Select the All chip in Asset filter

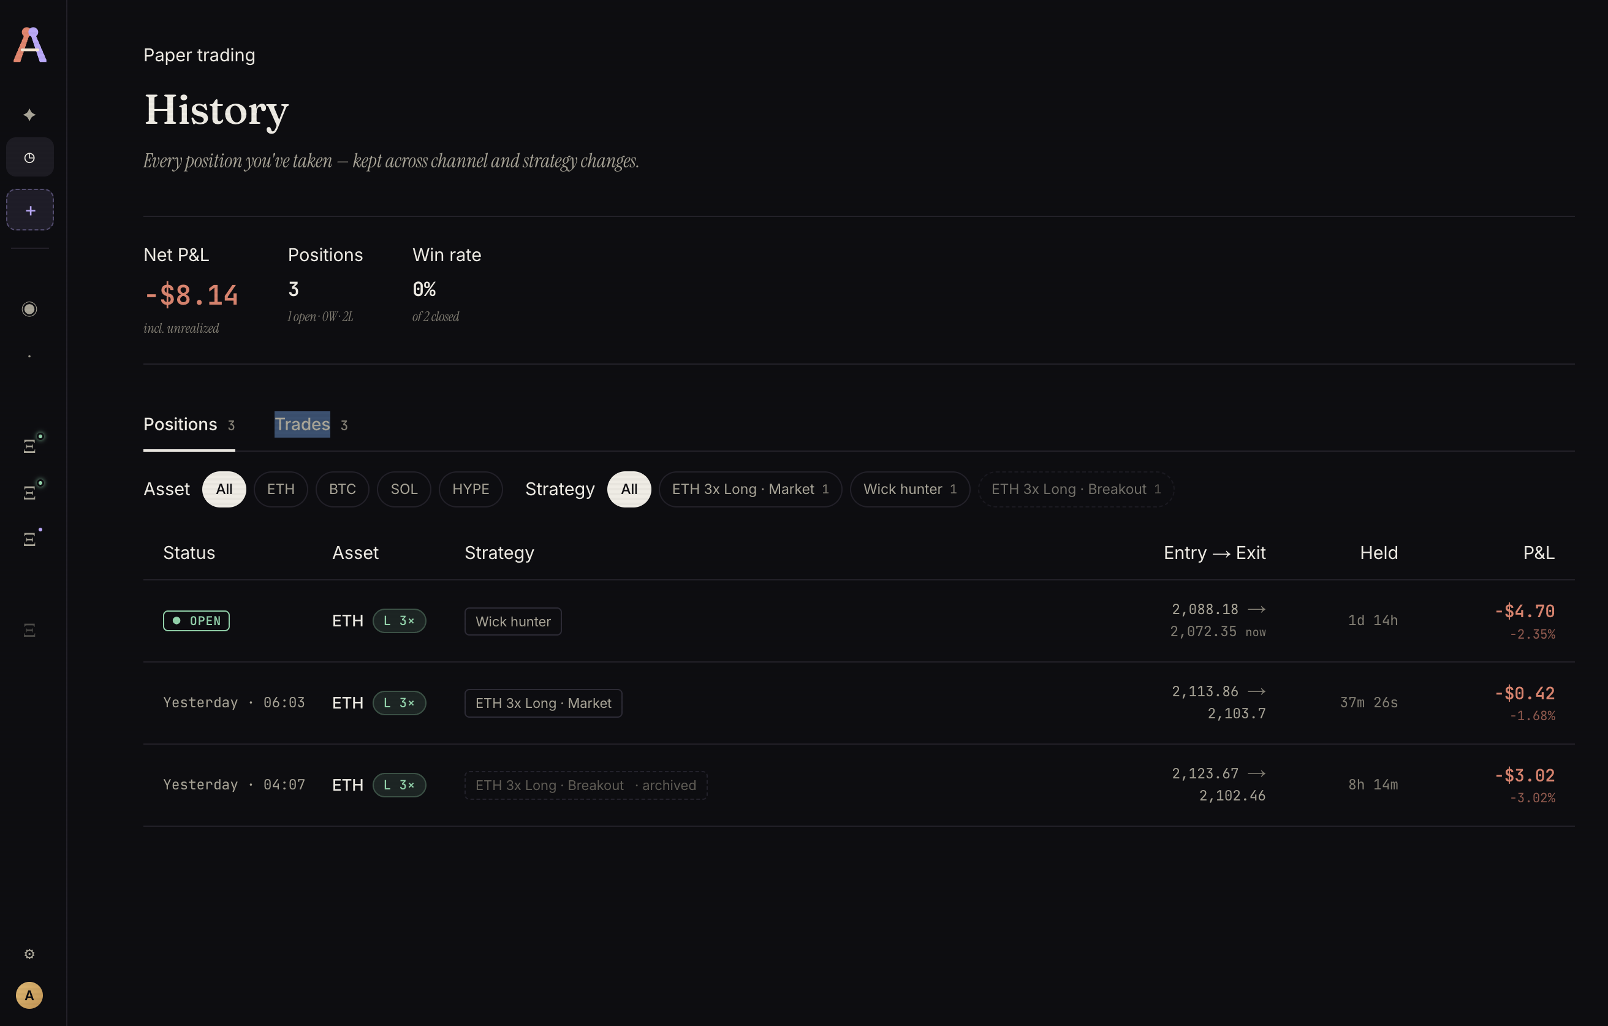[x=224, y=490]
